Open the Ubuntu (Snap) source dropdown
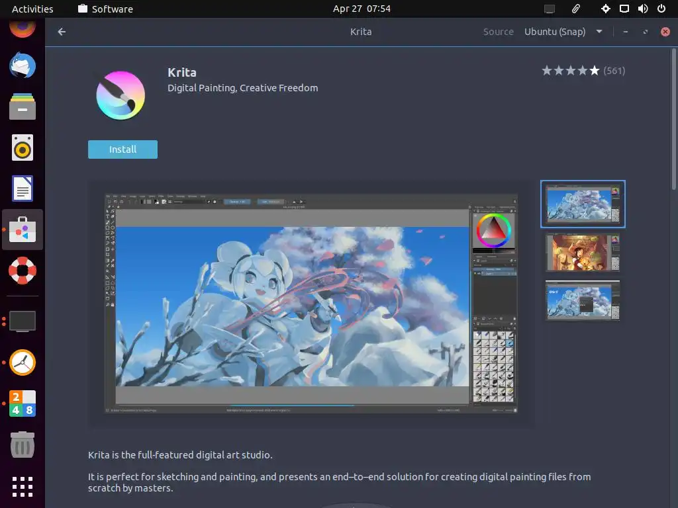 [x=563, y=32]
